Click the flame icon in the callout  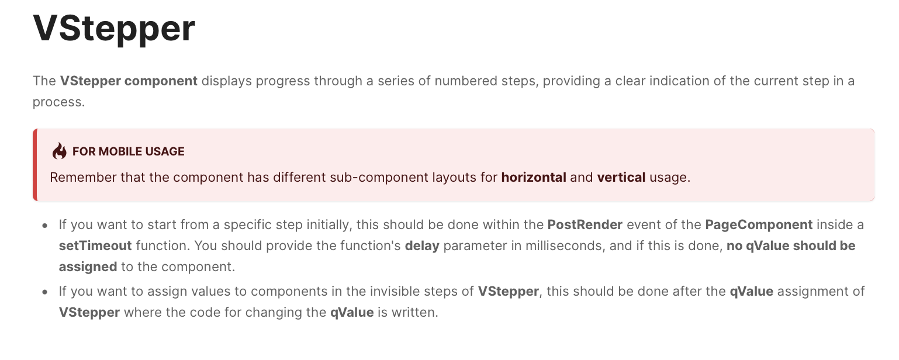(x=59, y=151)
